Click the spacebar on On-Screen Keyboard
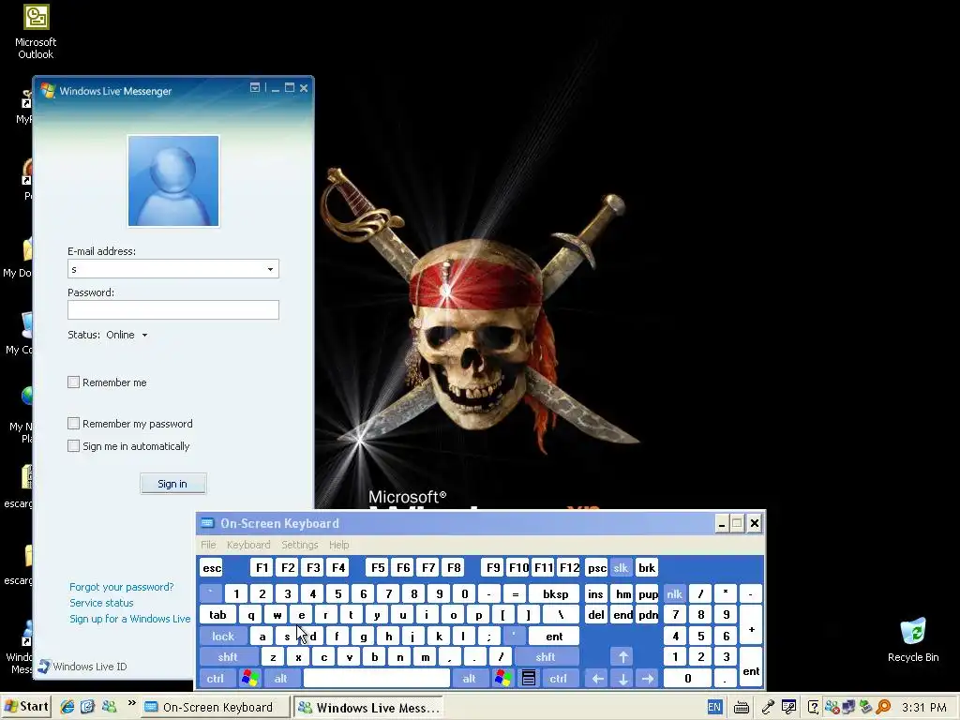 pos(377,679)
